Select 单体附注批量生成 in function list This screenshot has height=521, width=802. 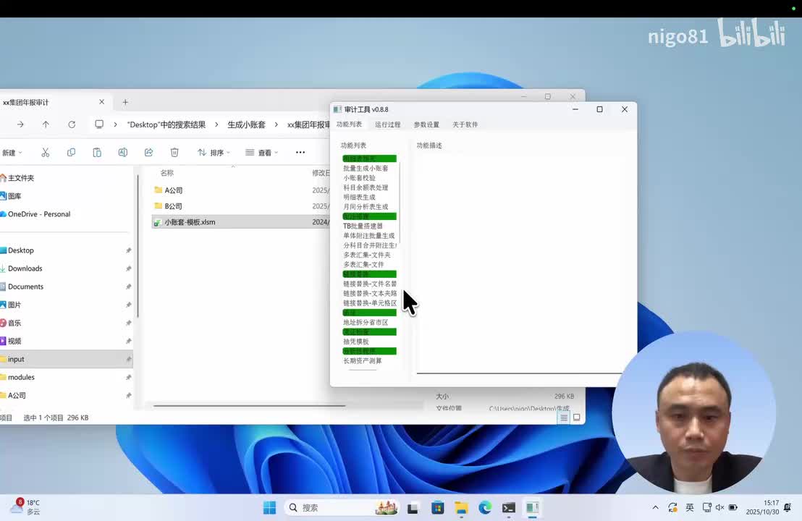(x=368, y=236)
